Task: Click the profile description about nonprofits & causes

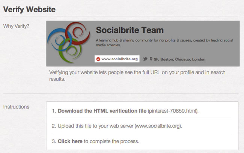Action: pyautogui.click(x=164, y=43)
